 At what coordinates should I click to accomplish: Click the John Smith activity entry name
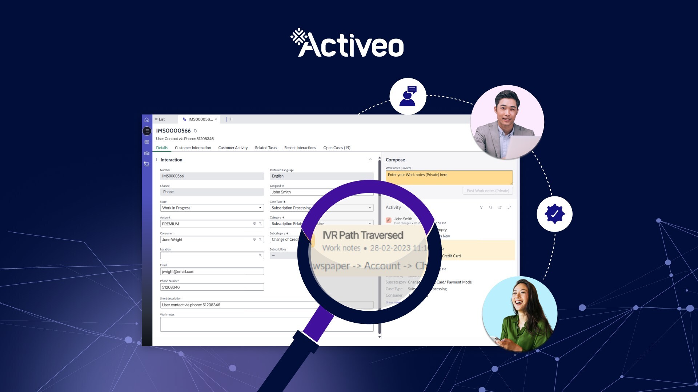coord(403,219)
